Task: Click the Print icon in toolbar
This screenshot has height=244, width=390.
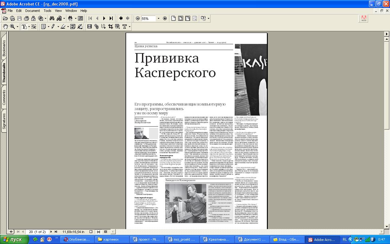Action: [x=26, y=18]
